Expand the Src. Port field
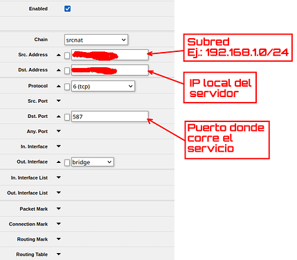The image size is (297, 260). pyautogui.click(x=59, y=101)
